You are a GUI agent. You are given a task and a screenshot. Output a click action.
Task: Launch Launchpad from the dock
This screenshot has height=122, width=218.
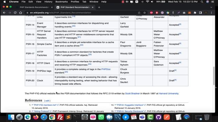tap(19, 117)
